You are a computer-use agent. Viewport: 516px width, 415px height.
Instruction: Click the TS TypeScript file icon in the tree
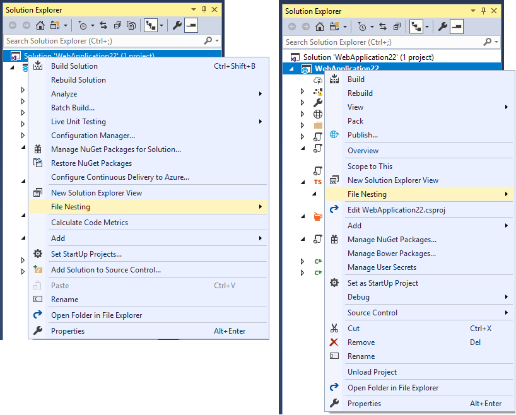(x=318, y=180)
